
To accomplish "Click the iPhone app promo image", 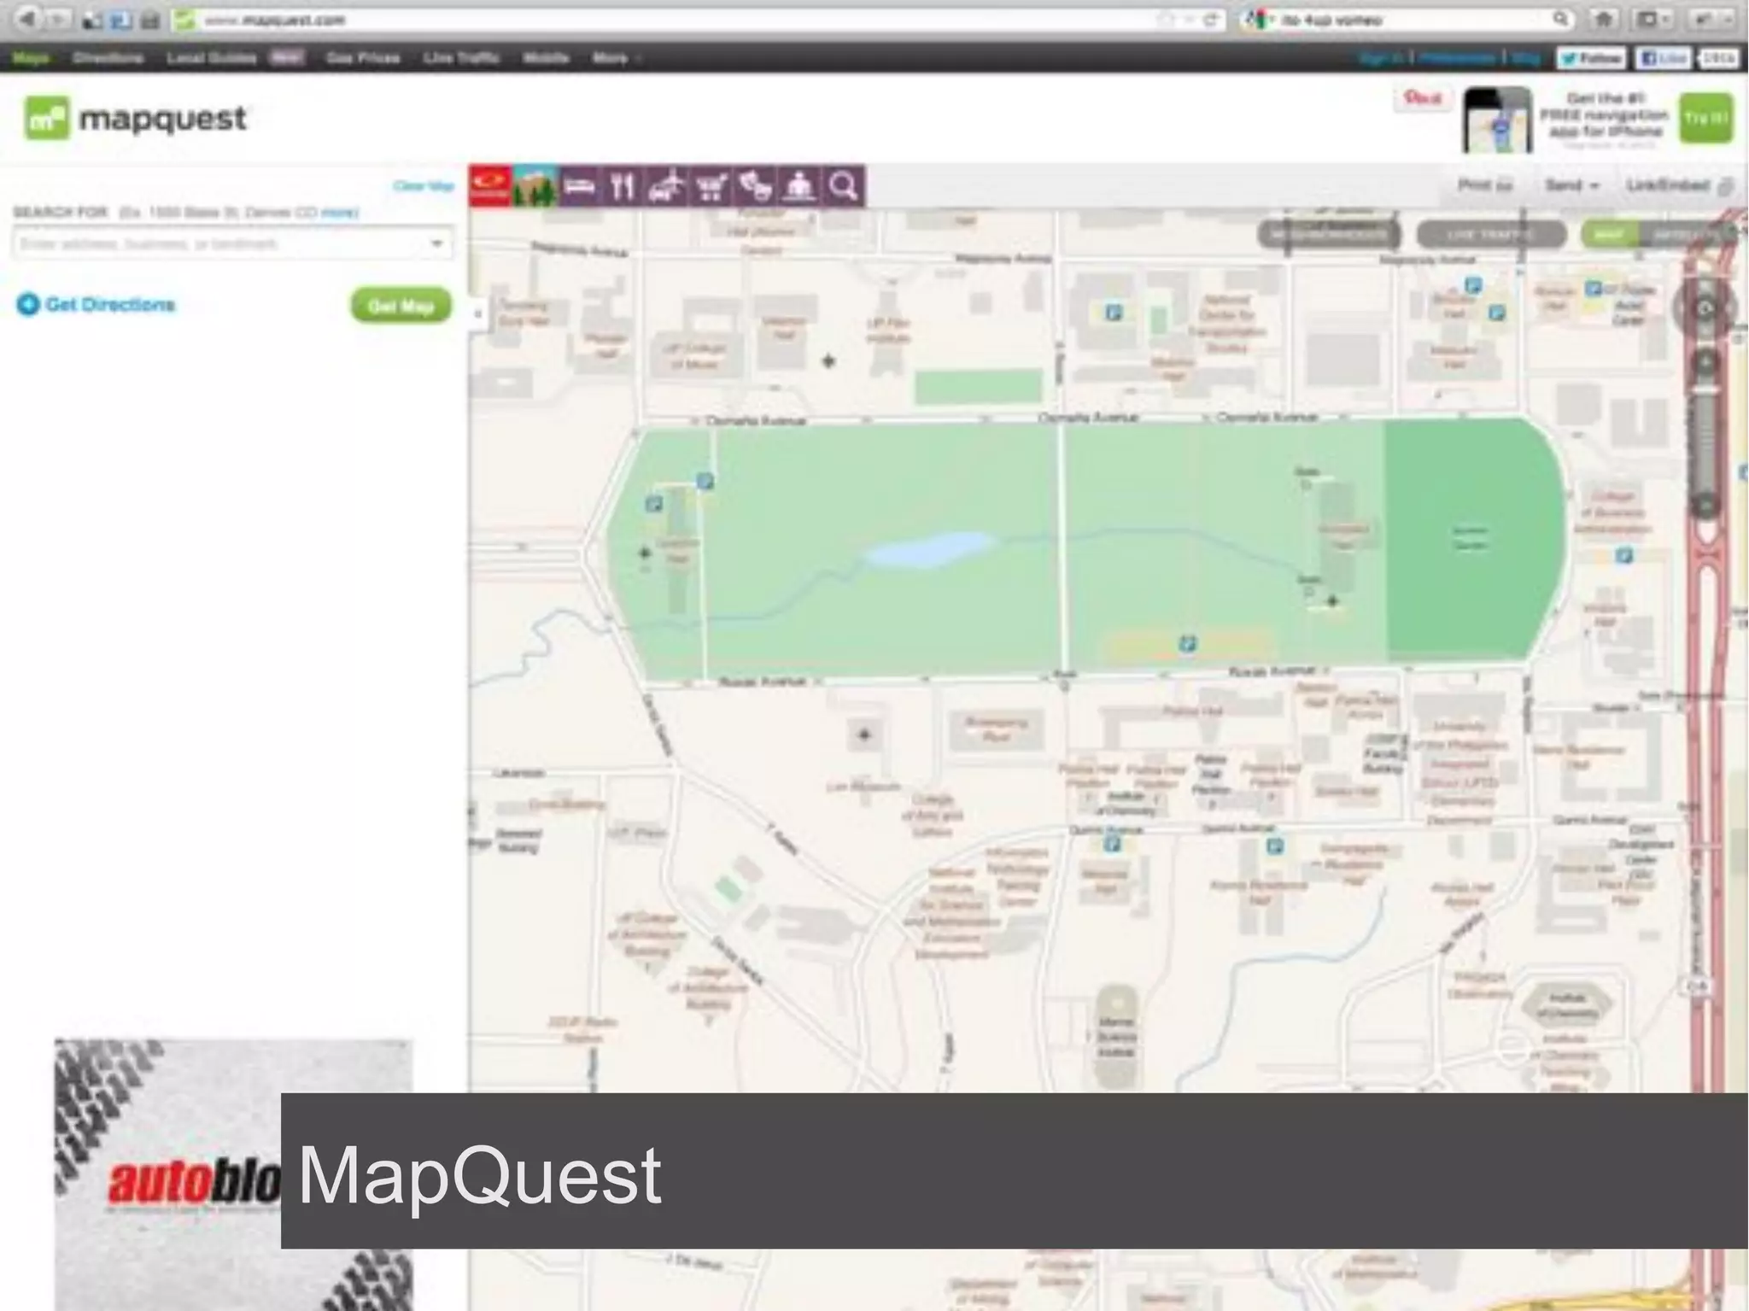I will [x=1497, y=120].
